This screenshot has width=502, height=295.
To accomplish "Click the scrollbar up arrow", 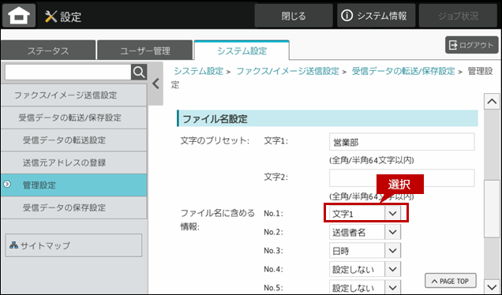I will pyautogui.click(x=492, y=102).
